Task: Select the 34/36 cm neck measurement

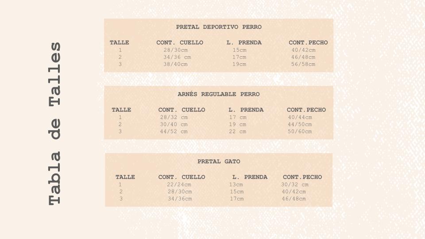Action: tap(177, 57)
